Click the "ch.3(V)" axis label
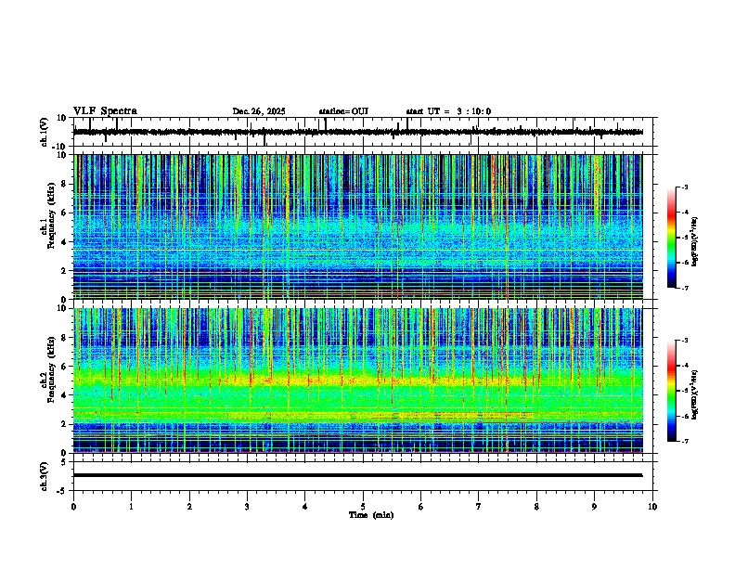The width and height of the screenshot is (735, 568). [45, 477]
